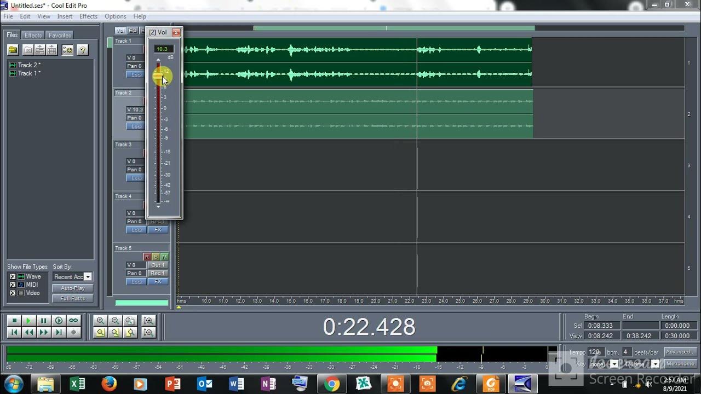Toggle Lock on Track 1
This screenshot has width=701, height=394.
tap(135, 74)
